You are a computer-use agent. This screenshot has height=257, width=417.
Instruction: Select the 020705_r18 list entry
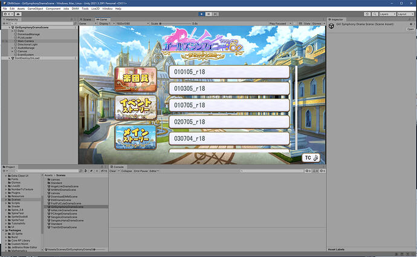point(229,122)
